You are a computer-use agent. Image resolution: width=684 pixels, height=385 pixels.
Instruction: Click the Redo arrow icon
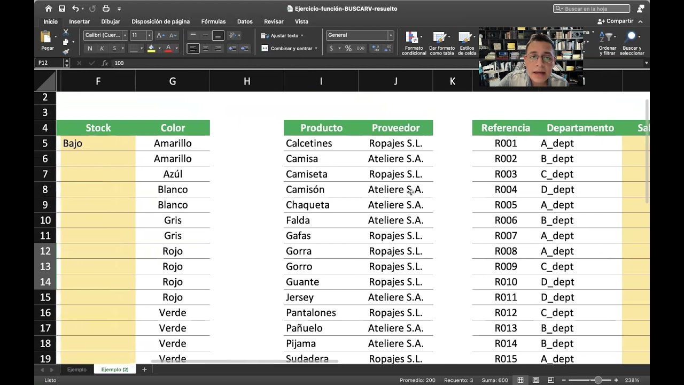pyautogui.click(x=93, y=9)
